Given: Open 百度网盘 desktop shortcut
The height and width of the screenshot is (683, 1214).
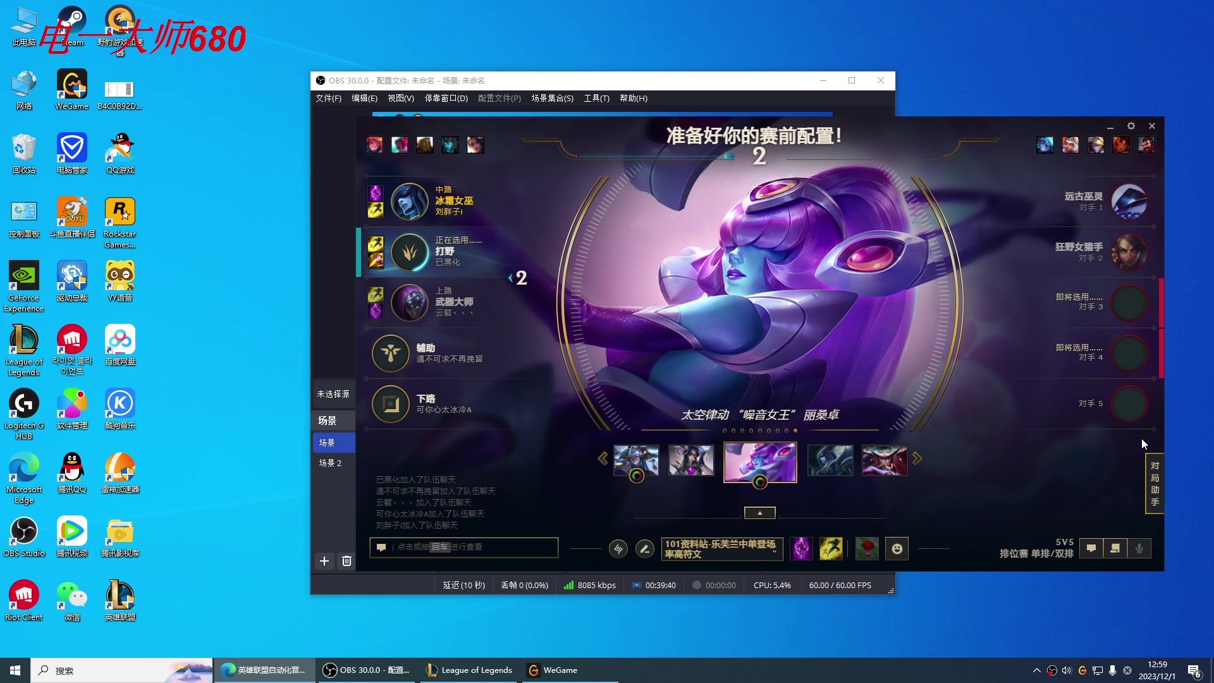Looking at the screenshot, I should point(120,345).
